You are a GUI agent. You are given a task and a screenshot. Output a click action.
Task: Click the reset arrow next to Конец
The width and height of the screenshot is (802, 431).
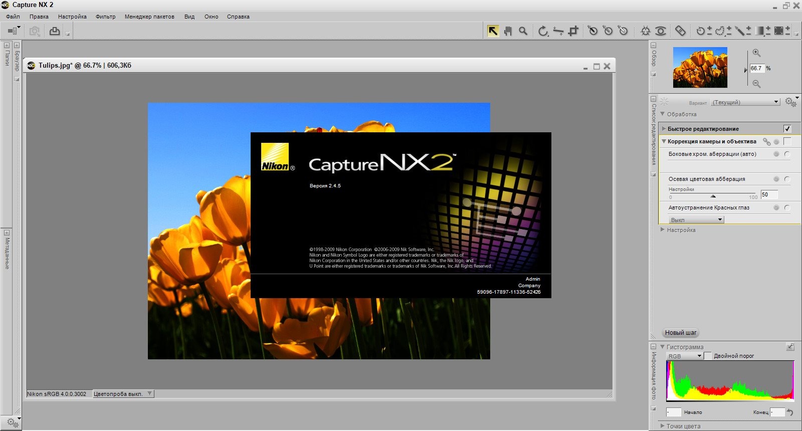point(790,412)
